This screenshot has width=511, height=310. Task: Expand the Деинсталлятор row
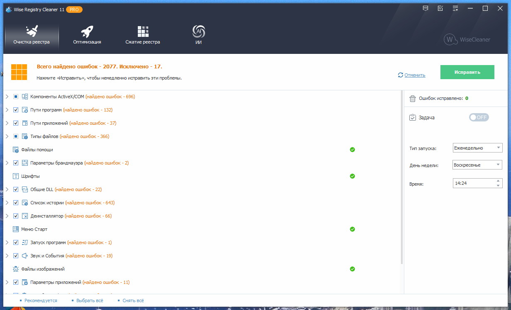tap(7, 216)
